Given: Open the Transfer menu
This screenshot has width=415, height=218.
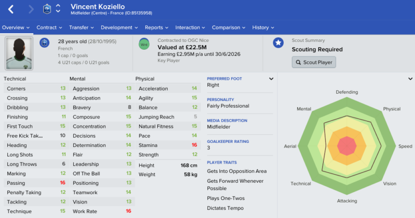Looking at the screenshot, I should tap(81, 27).
